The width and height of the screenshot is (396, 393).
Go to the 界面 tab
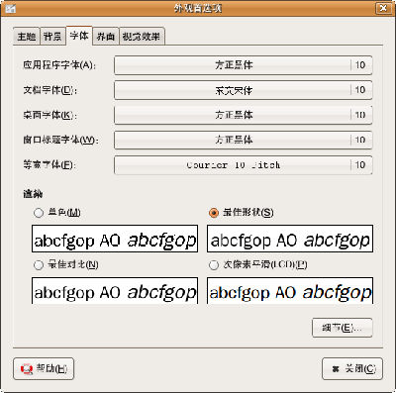[106, 37]
